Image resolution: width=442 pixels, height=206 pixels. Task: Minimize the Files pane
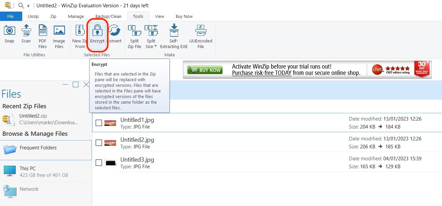pyautogui.click(x=65, y=85)
